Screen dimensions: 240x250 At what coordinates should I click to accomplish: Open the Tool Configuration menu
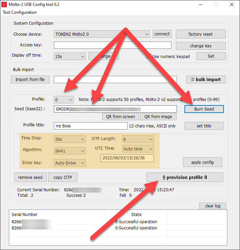tap(20, 12)
